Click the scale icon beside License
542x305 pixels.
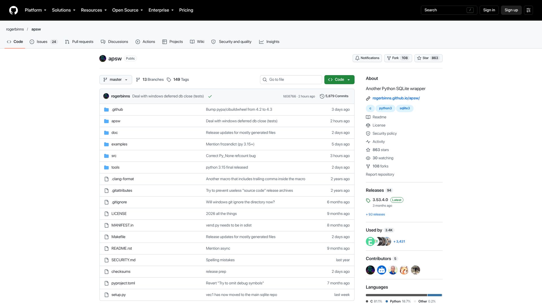pyautogui.click(x=368, y=125)
